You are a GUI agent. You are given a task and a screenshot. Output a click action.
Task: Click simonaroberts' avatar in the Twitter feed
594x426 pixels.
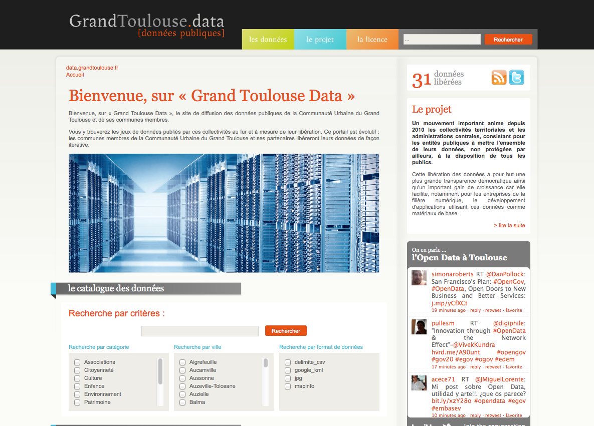click(419, 278)
